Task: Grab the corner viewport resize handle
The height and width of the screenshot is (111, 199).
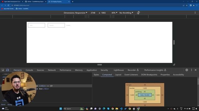Action: pyautogui.click(x=174, y=65)
